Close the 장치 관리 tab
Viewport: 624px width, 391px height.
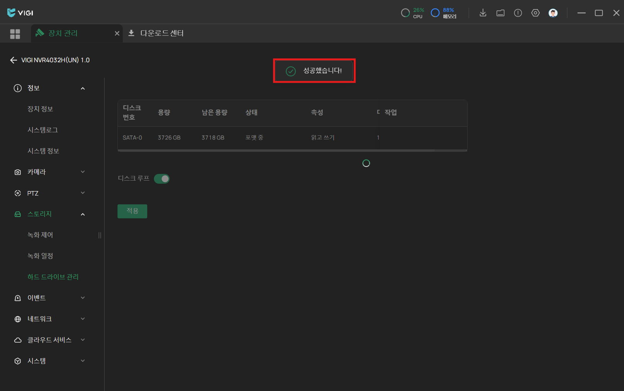coord(117,34)
